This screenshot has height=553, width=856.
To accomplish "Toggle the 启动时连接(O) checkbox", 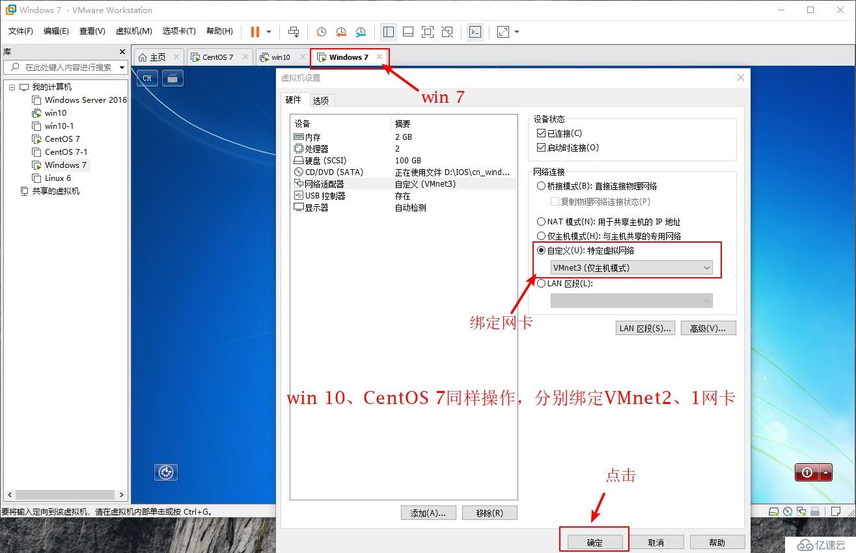I will (x=541, y=148).
